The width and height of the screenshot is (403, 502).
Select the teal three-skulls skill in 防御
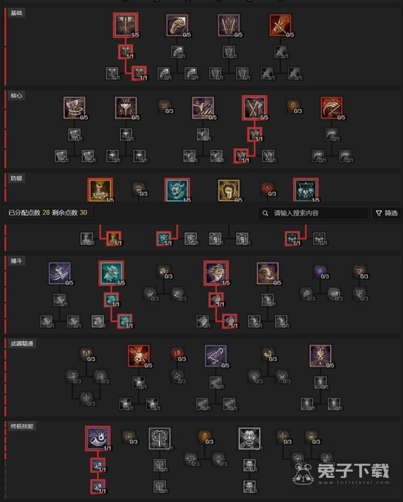tap(306, 190)
